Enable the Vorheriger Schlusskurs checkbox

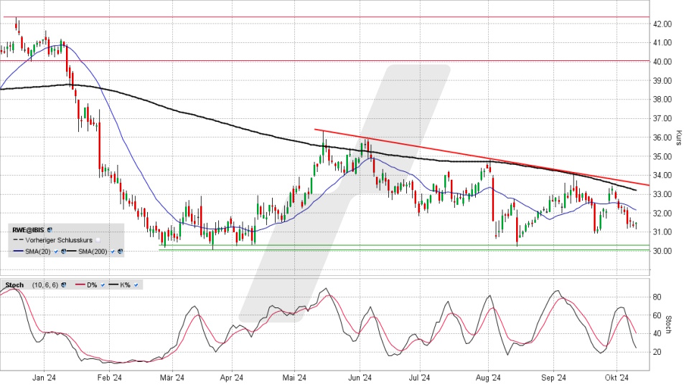point(98,240)
